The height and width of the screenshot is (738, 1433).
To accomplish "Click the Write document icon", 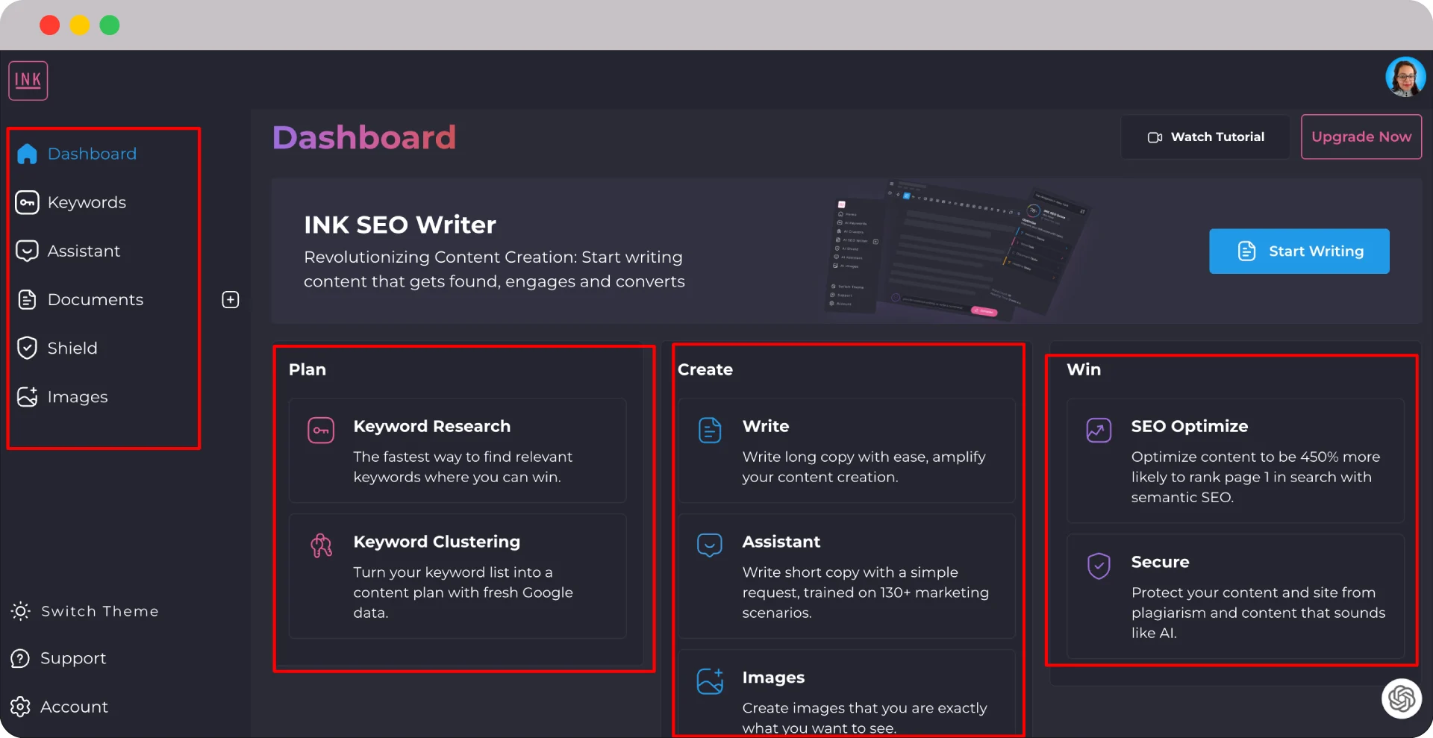I will tap(710, 431).
